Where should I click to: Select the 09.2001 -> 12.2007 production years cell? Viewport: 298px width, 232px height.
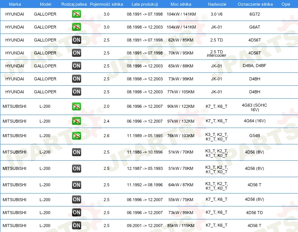(x=144, y=226)
